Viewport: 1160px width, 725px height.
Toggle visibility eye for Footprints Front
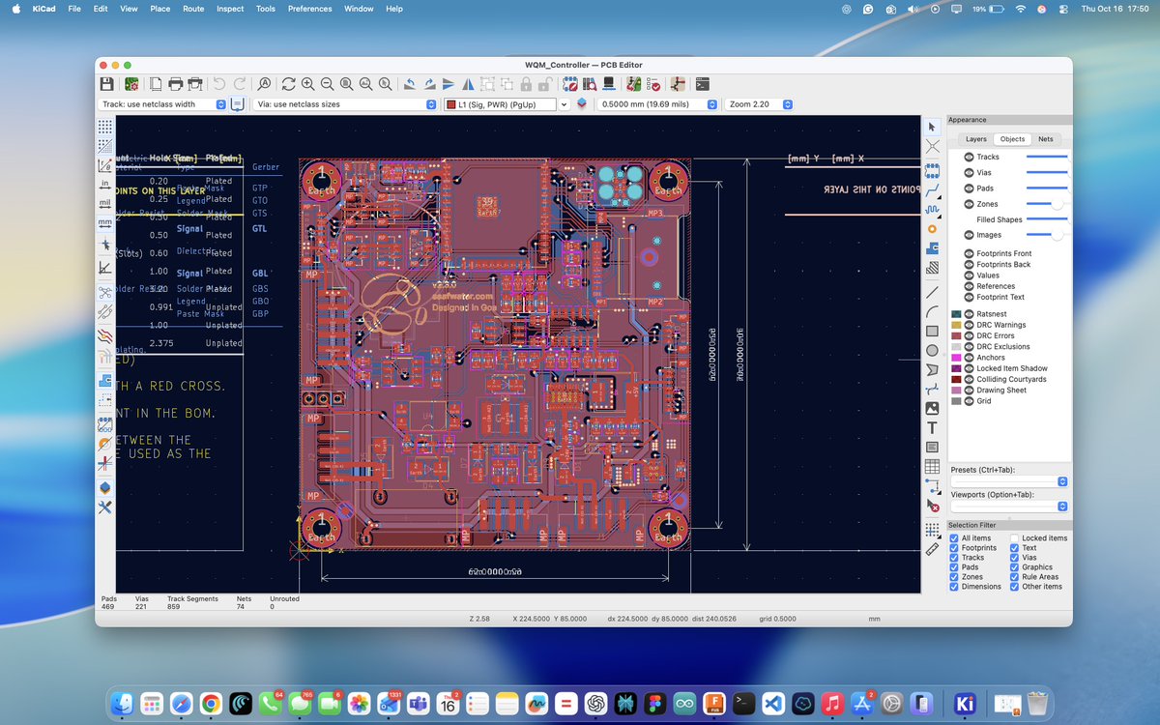pos(969,253)
